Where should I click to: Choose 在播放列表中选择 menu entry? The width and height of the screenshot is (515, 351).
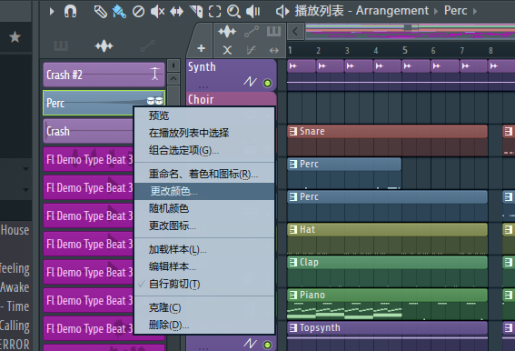204,133
